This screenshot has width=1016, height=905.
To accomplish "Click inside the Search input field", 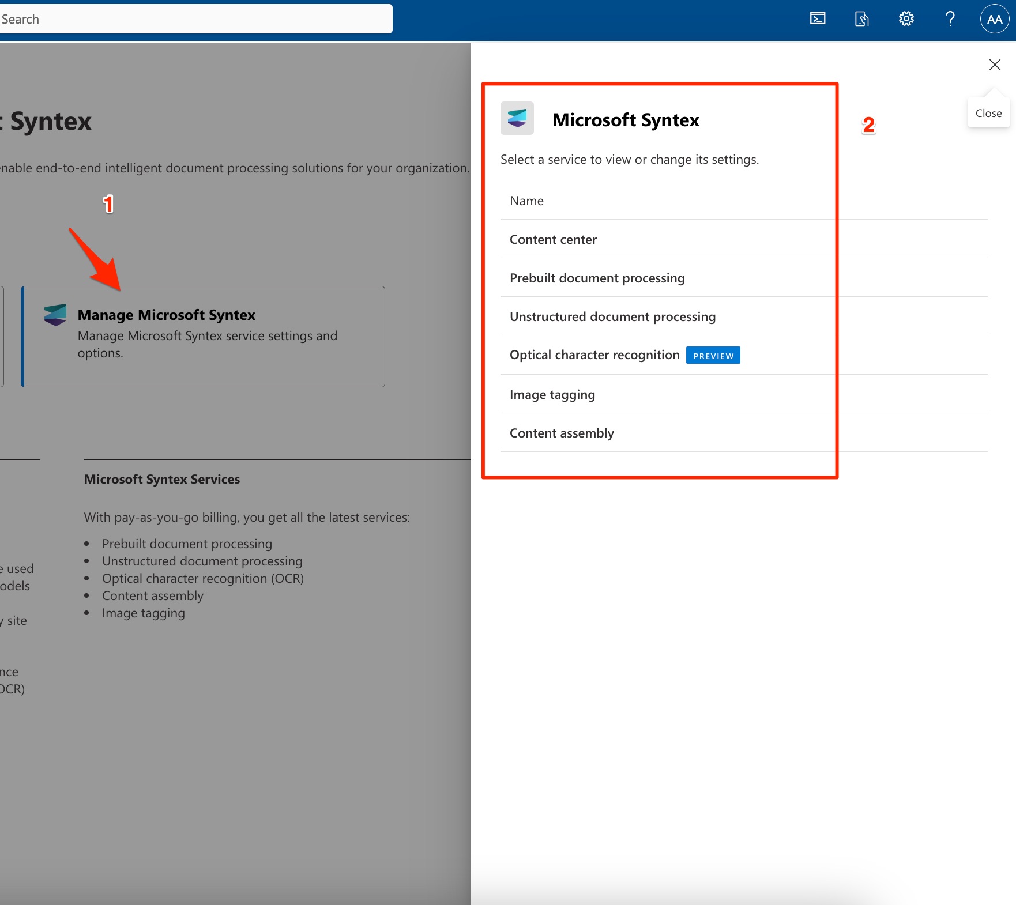I will tap(196, 18).
